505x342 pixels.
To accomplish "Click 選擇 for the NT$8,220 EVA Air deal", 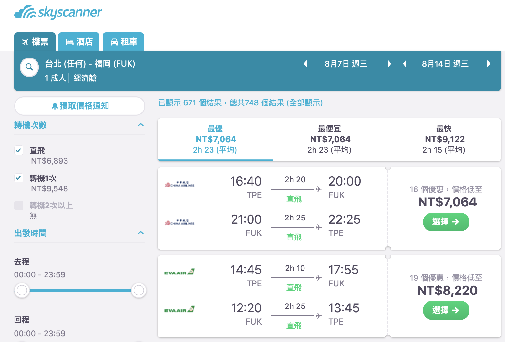I will click(446, 310).
